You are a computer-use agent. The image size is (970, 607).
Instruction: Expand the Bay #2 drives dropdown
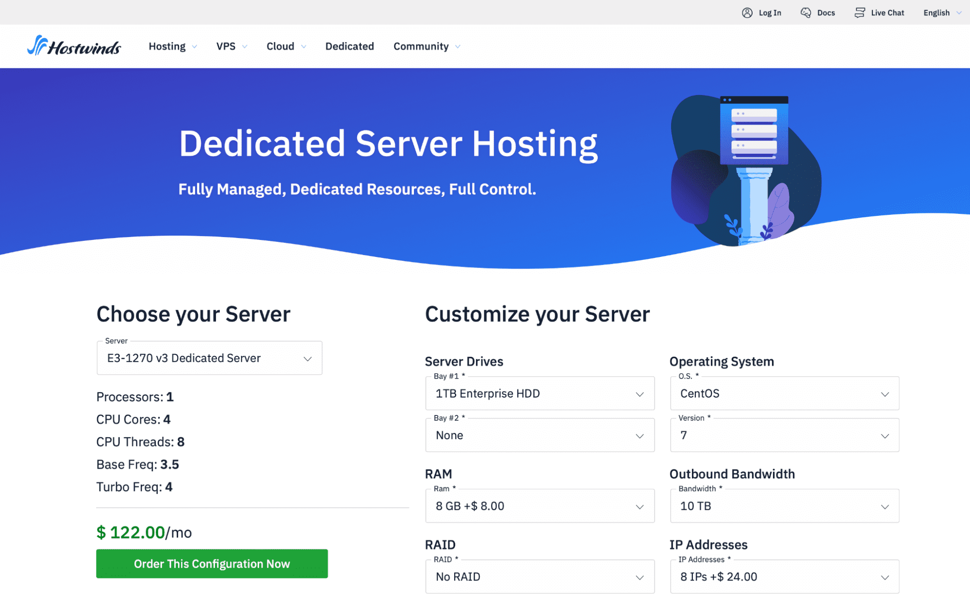click(x=538, y=435)
